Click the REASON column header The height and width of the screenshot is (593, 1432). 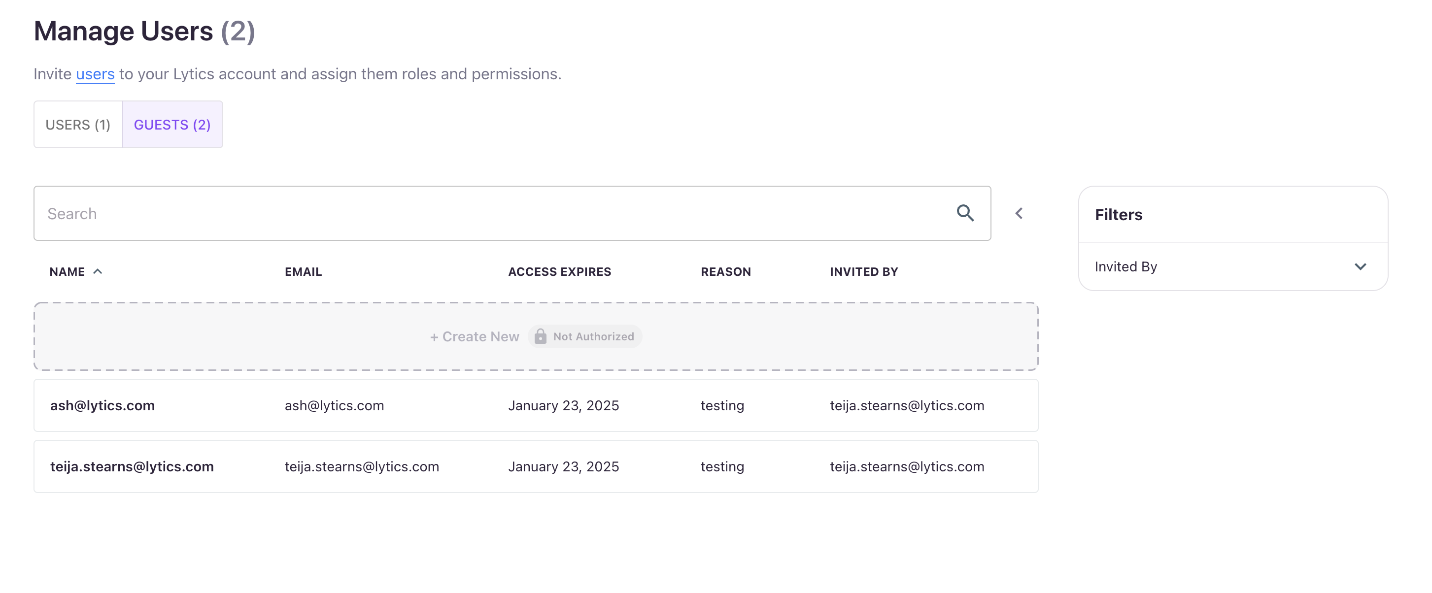click(x=725, y=272)
